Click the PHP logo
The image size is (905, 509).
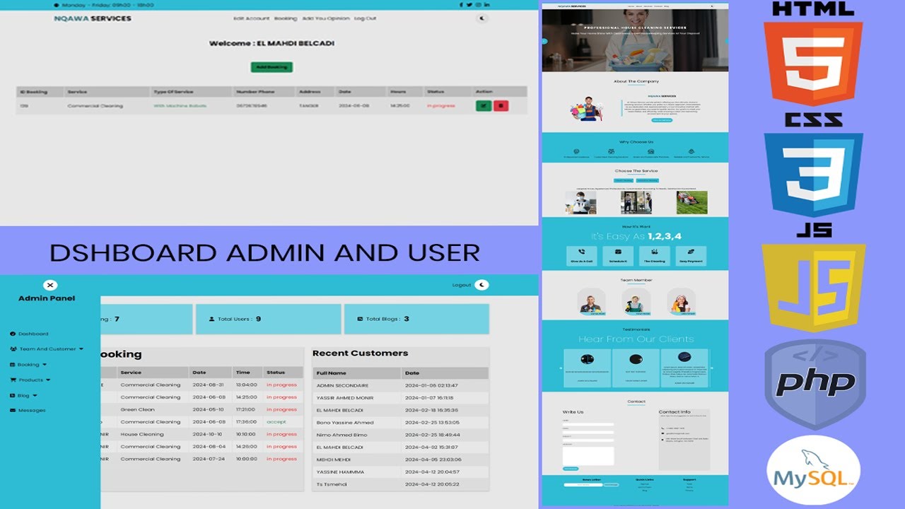click(815, 385)
